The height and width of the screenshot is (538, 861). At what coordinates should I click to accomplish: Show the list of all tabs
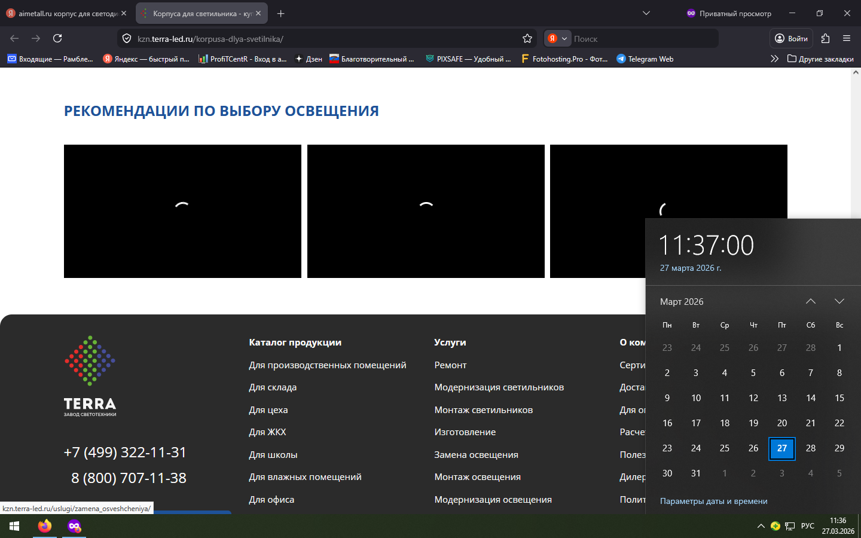click(x=646, y=13)
